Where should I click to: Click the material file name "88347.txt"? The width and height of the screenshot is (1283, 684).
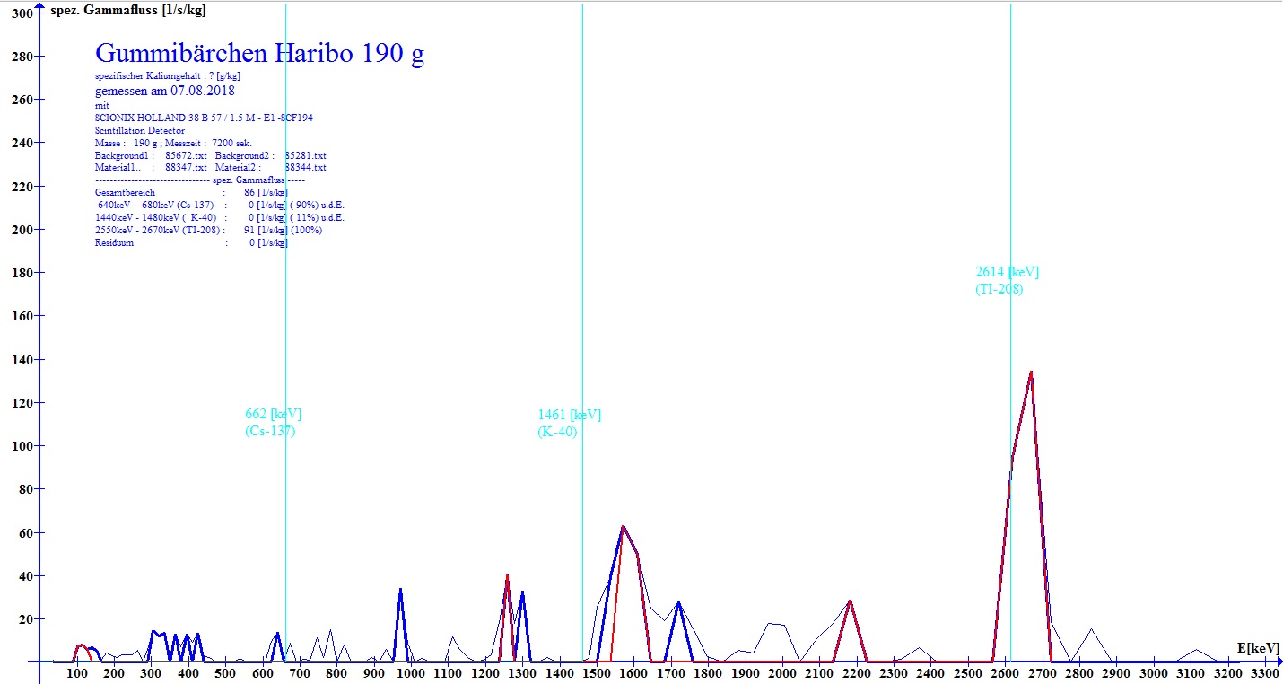186,167
